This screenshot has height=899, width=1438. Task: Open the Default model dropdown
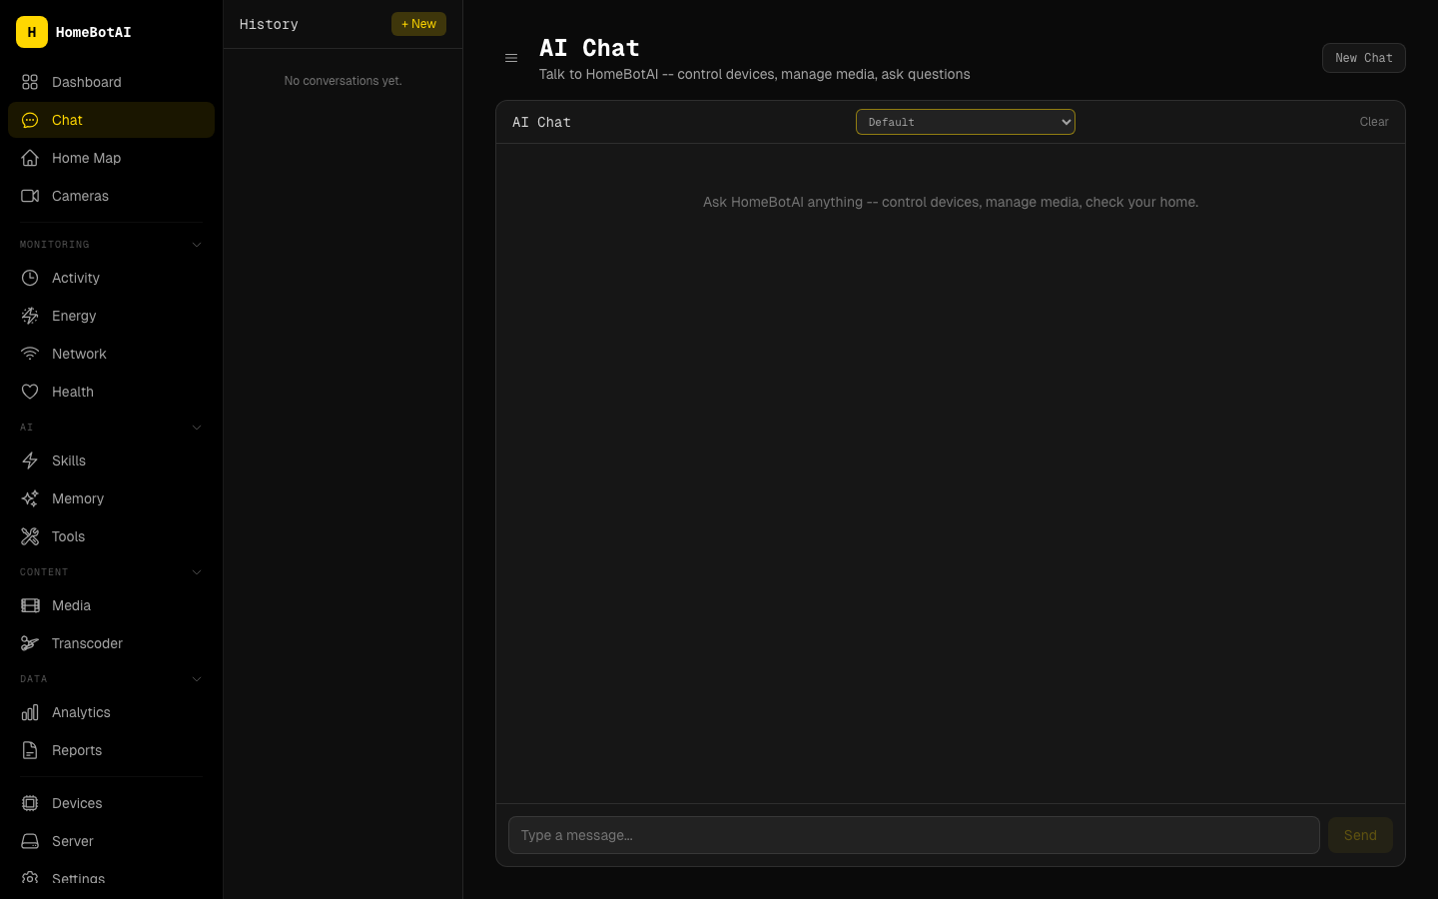[x=965, y=122]
